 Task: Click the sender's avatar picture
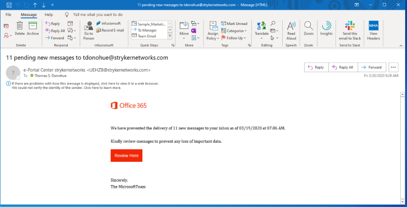pyautogui.click(x=13, y=73)
